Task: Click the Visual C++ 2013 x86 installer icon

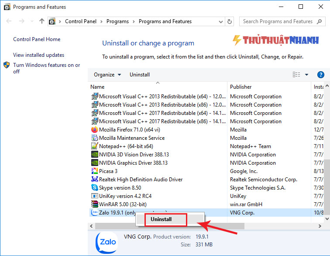Action: tap(94, 104)
